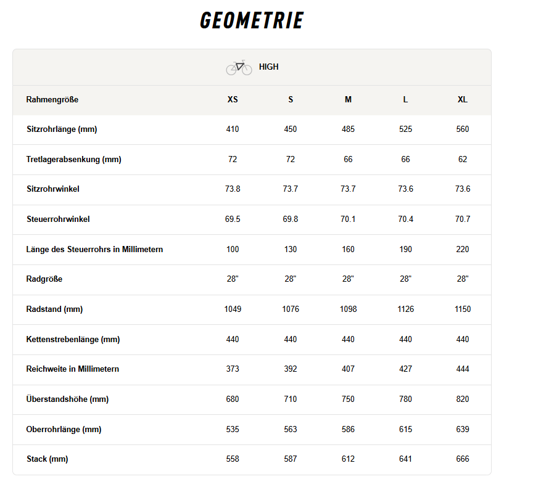The height and width of the screenshot is (487, 533).
Task: Click the Steuerrohrwinkel value 69.5 for XS
Action: pos(233,219)
